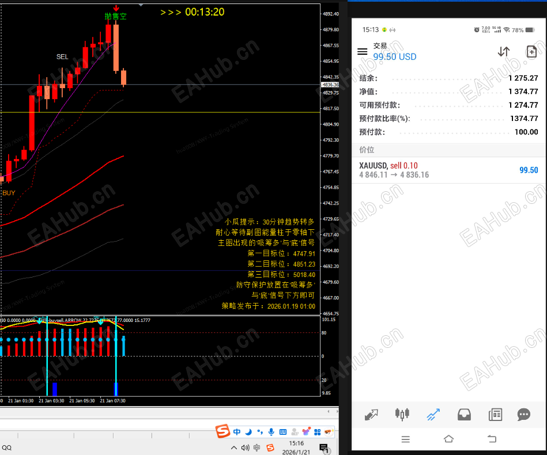Screen dimensions: 547x455
Task: Select the 预付款比率 margin level row
Action: click(x=448, y=119)
